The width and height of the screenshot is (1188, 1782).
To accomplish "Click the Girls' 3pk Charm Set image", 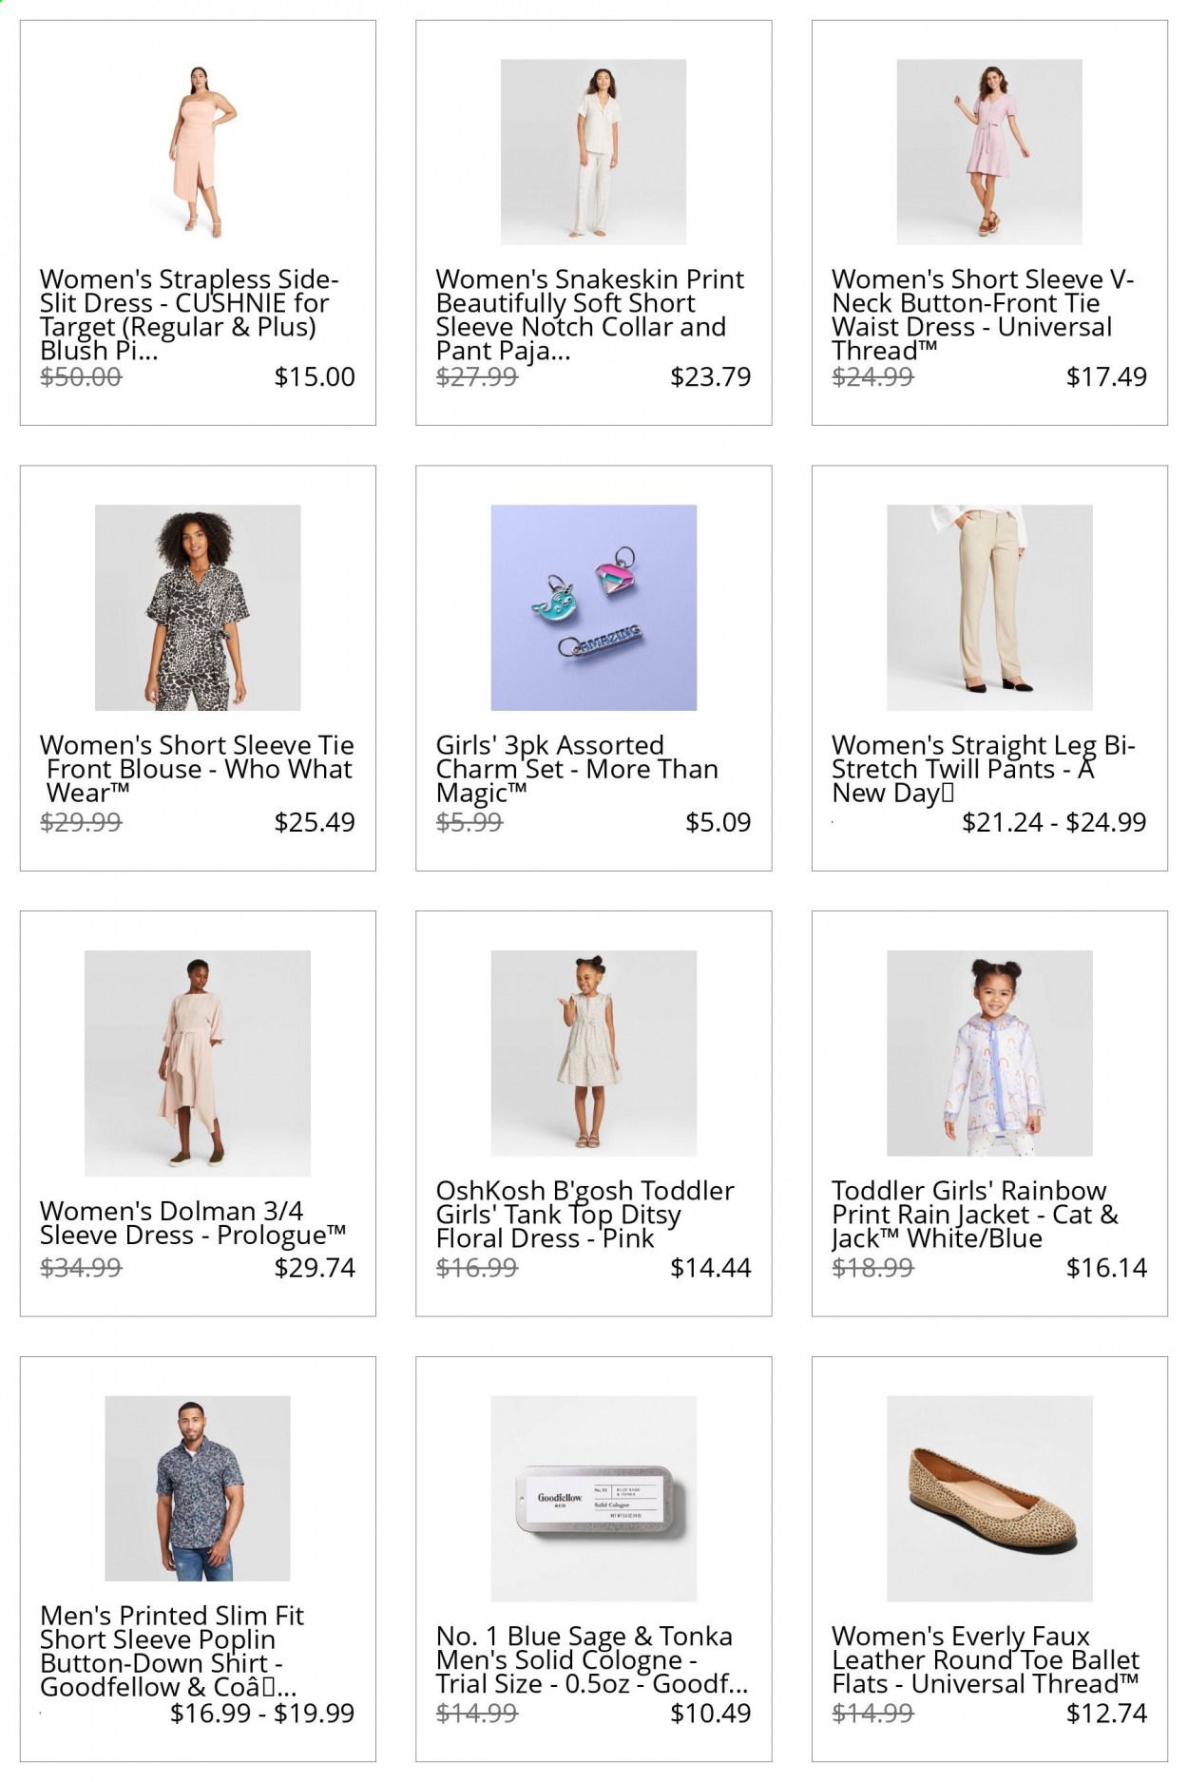I will pyautogui.click(x=593, y=608).
